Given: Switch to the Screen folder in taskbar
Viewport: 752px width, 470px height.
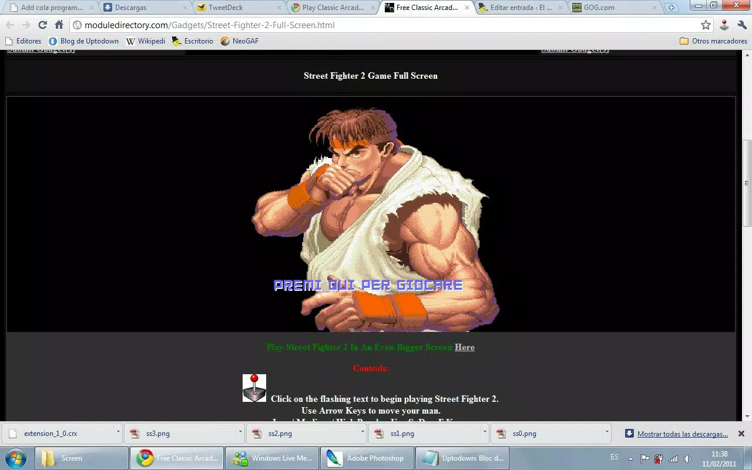Looking at the screenshot, I should coord(82,458).
